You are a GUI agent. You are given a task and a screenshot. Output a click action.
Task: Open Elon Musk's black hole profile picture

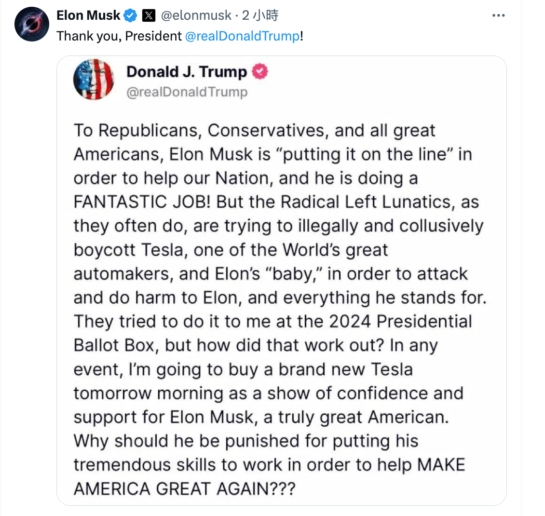pos(32,24)
